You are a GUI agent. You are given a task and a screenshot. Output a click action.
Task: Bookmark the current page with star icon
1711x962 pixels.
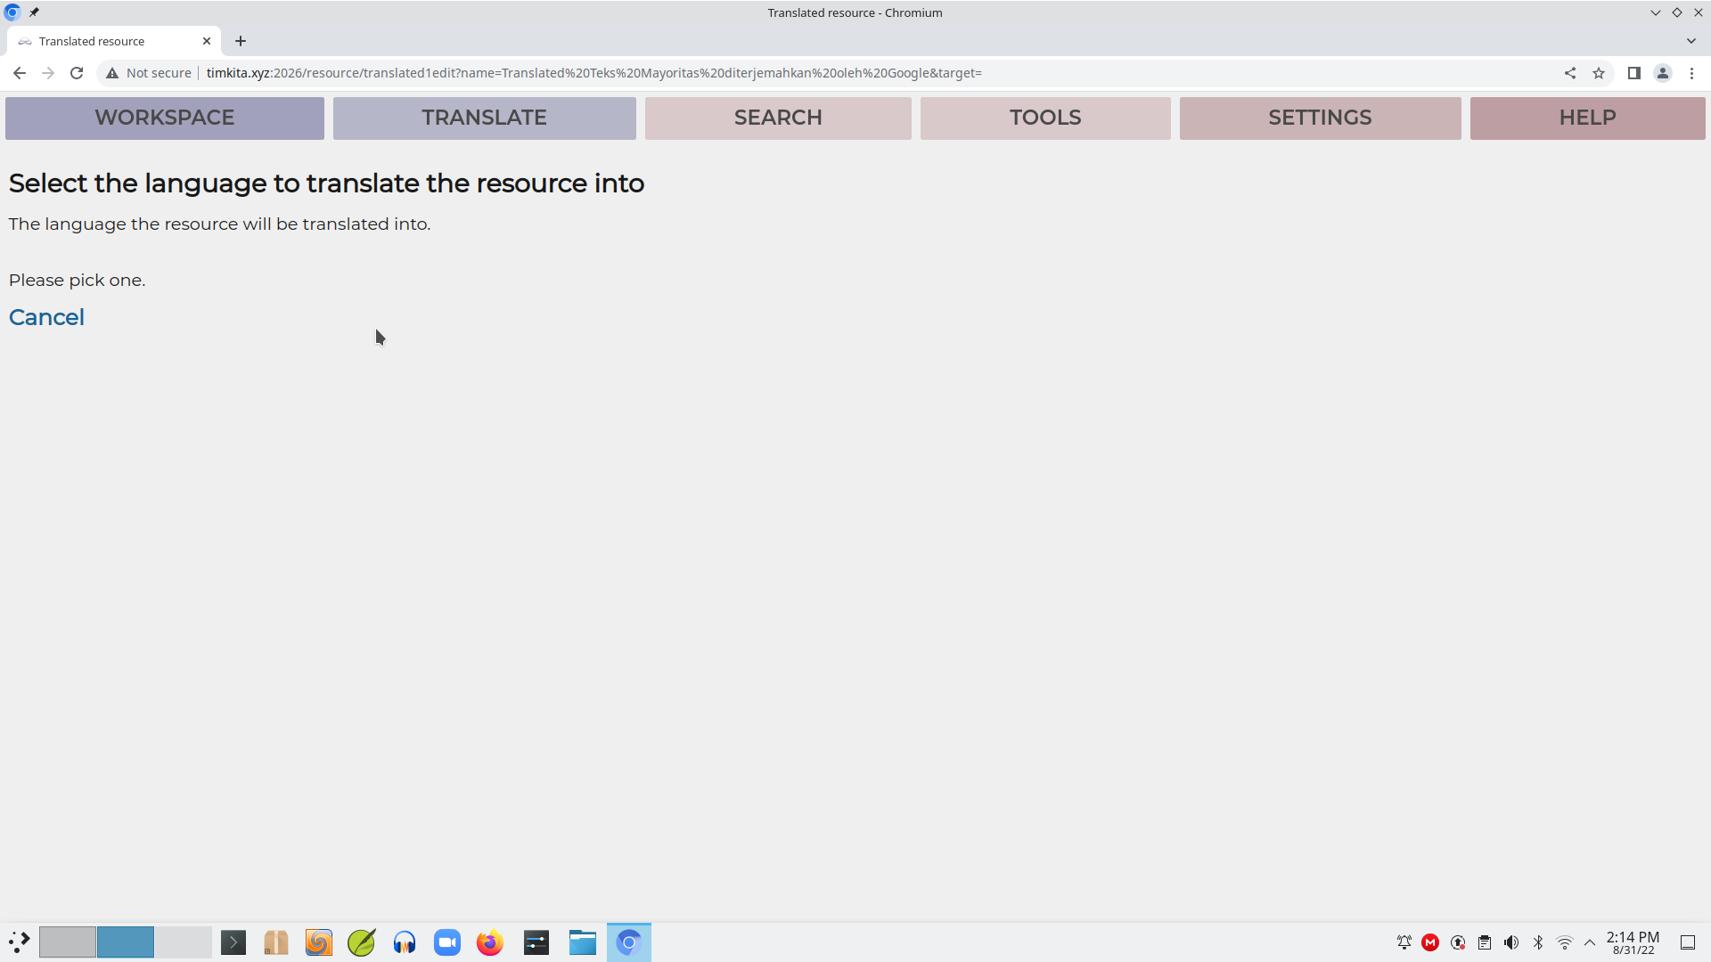tap(1599, 73)
